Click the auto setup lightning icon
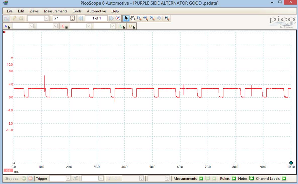298x184 pixels. click(14, 18)
